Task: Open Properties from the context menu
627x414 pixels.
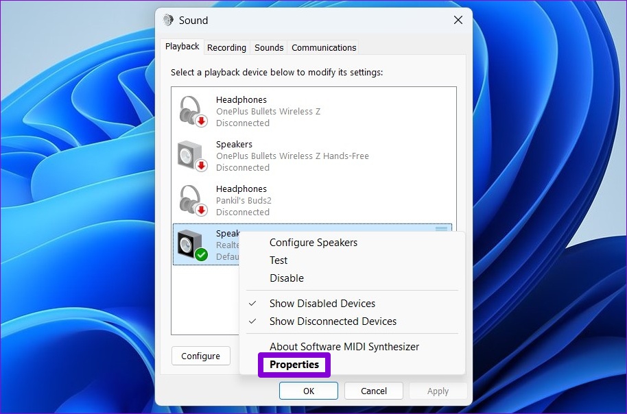Action: coord(294,365)
